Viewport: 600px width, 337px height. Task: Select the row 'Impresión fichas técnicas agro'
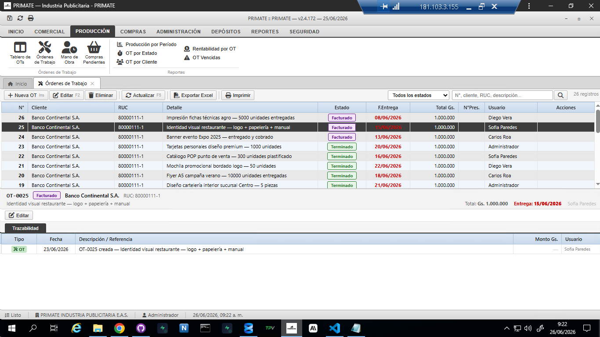click(298, 118)
